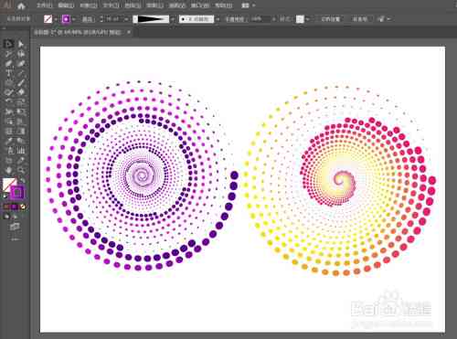Select the Paintbrush tool
This screenshot has height=339, width=457.
tap(21, 83)
